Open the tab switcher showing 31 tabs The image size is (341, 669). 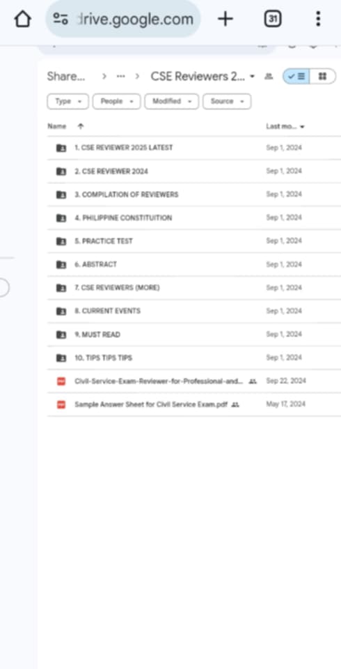(272, 19)
